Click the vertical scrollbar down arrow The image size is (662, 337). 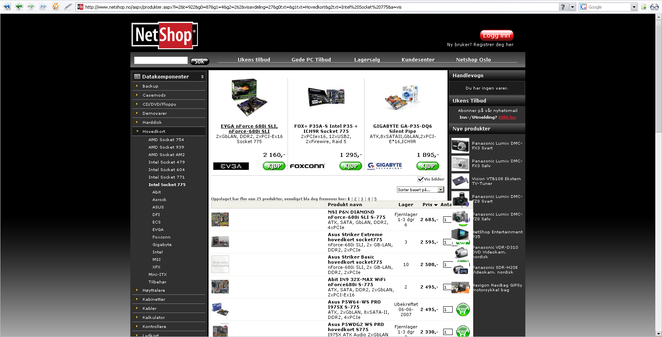point(658,333)
